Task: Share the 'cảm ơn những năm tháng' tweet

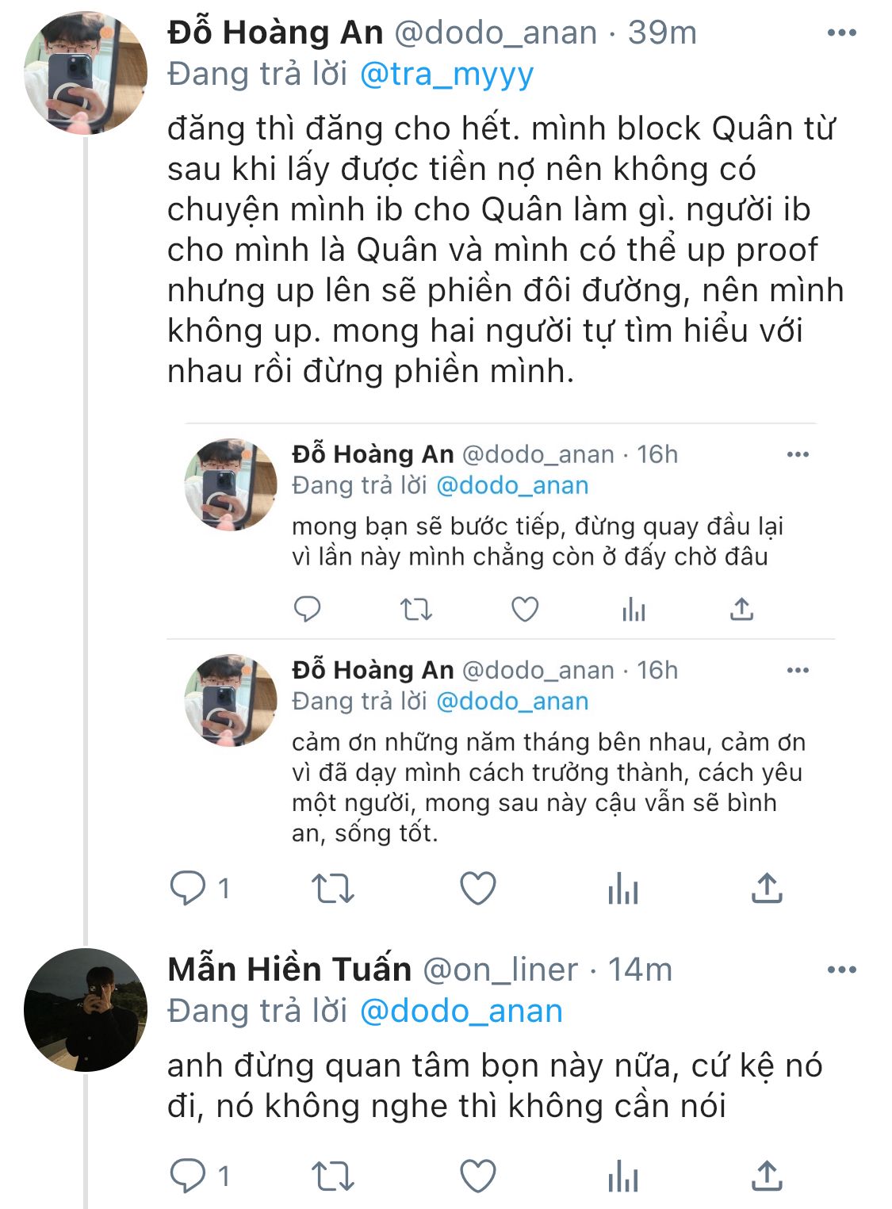Action: click(767, 888)
